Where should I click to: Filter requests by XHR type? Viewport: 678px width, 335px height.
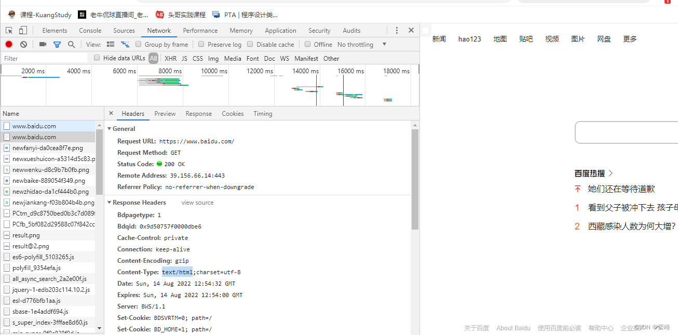point(170,59)
